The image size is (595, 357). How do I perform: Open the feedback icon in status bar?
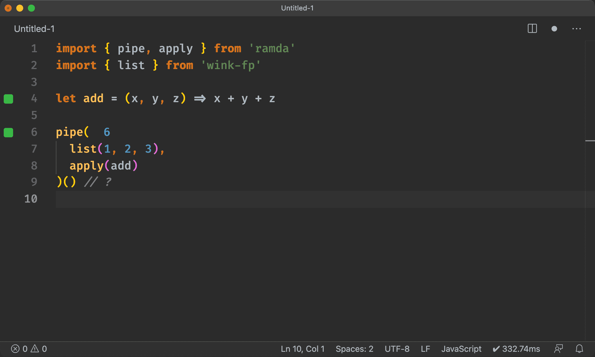558,349
